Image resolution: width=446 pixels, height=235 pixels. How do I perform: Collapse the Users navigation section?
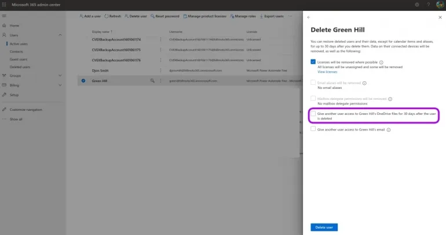click(60, 35)
